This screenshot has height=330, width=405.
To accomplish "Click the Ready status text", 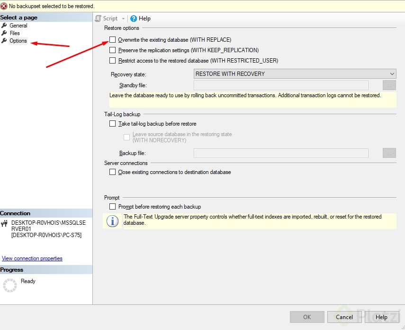I will pos(28,281).
